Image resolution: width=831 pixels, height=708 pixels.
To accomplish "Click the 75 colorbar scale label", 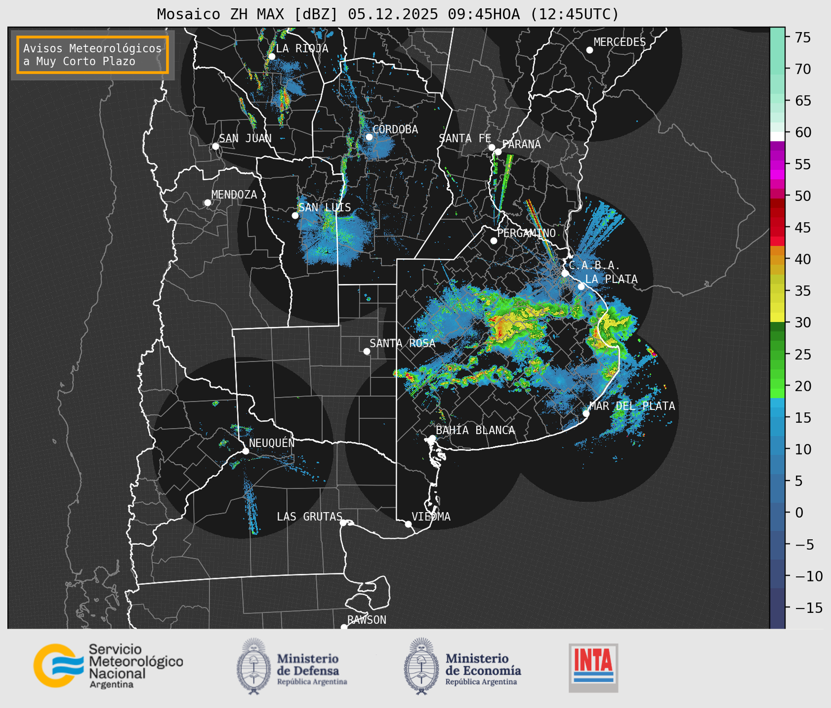I will point(802,37).
